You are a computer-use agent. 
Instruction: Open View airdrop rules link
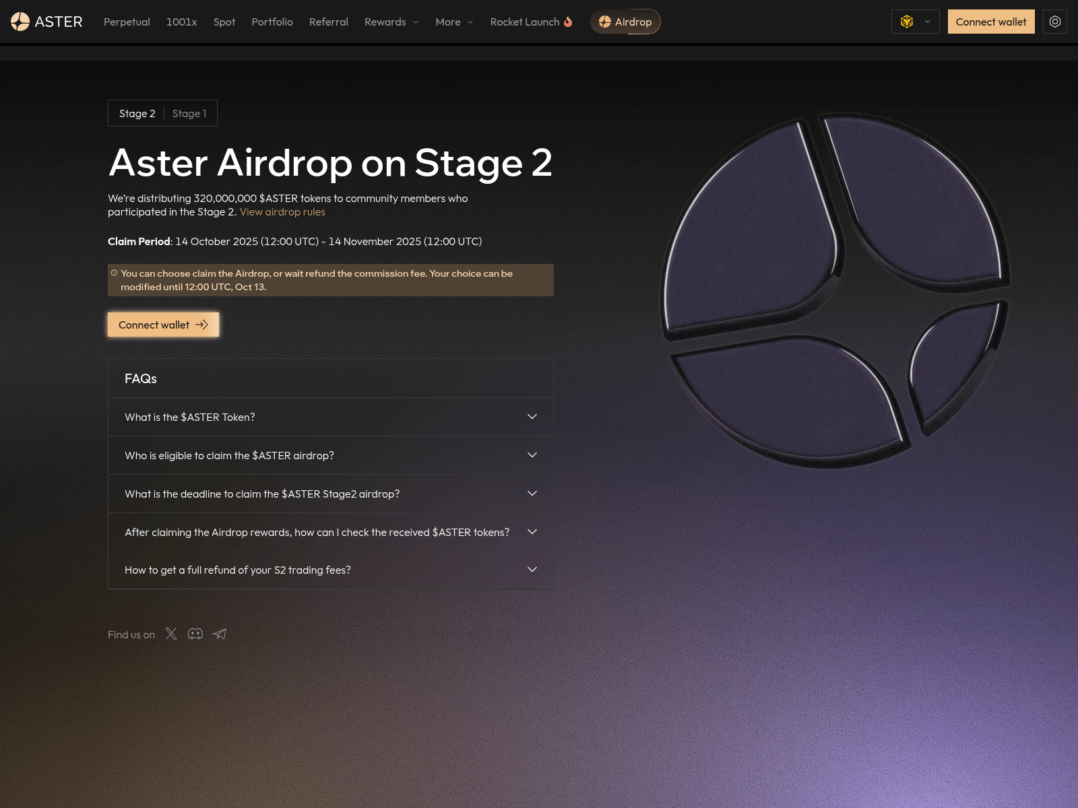click(282, 211)
